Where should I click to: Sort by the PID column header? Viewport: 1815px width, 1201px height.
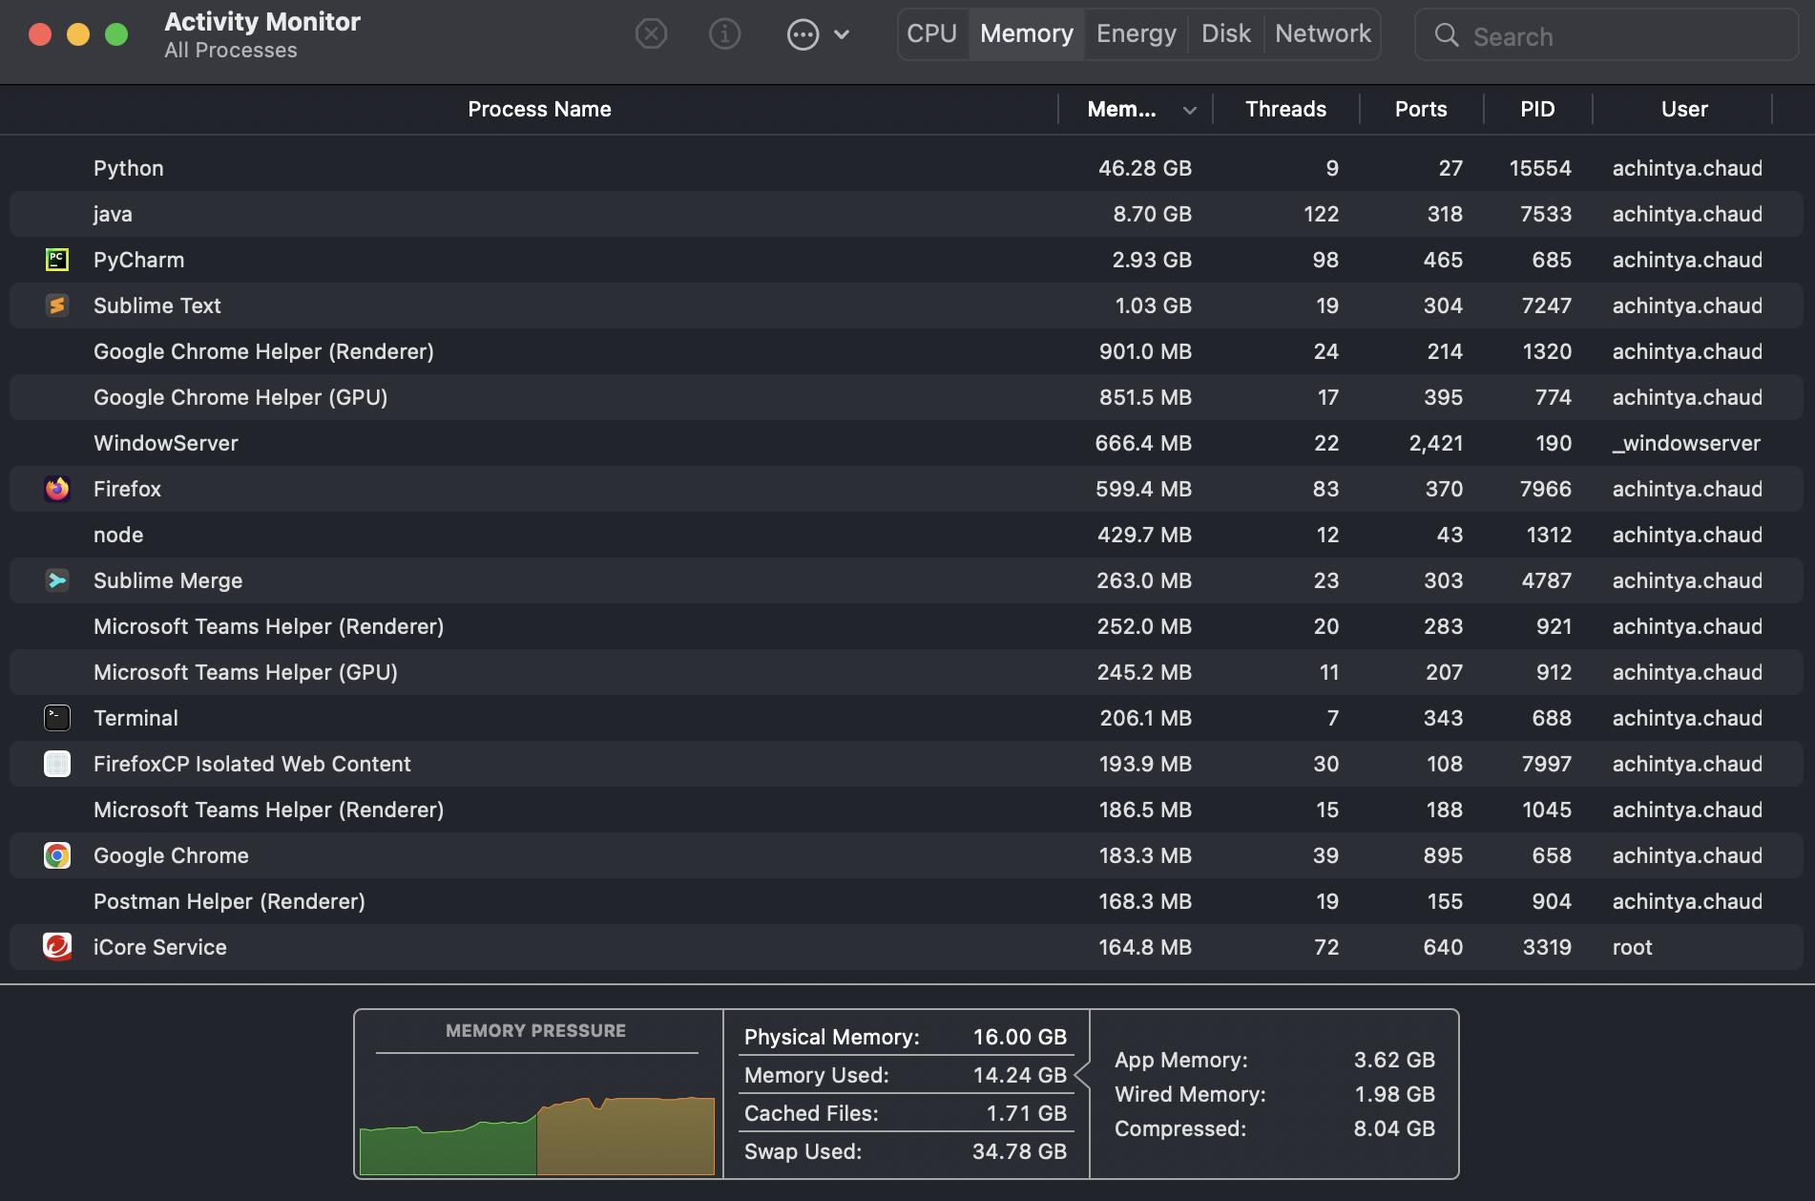(1537, 109)
